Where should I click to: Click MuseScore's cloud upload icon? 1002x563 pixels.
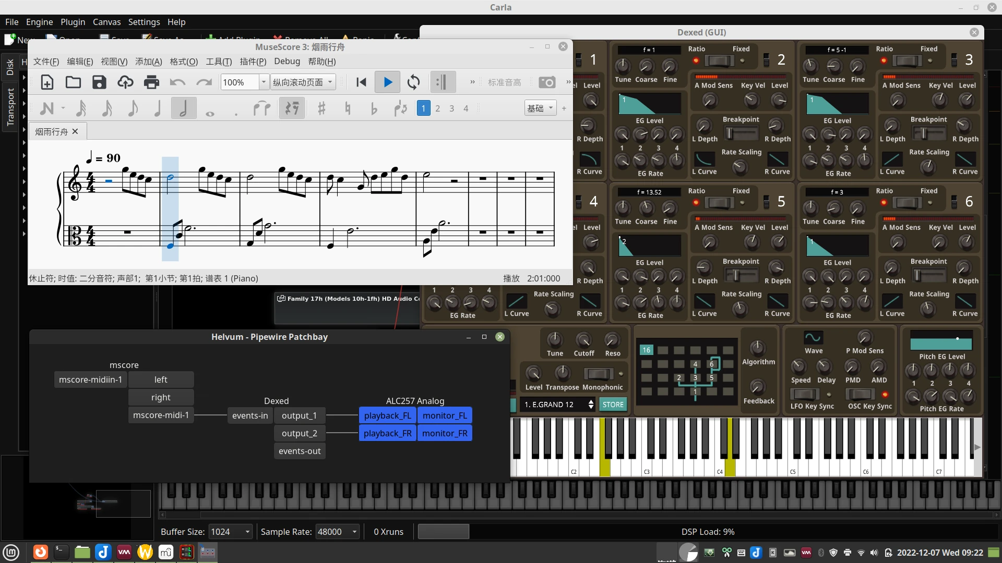(125, 82)
